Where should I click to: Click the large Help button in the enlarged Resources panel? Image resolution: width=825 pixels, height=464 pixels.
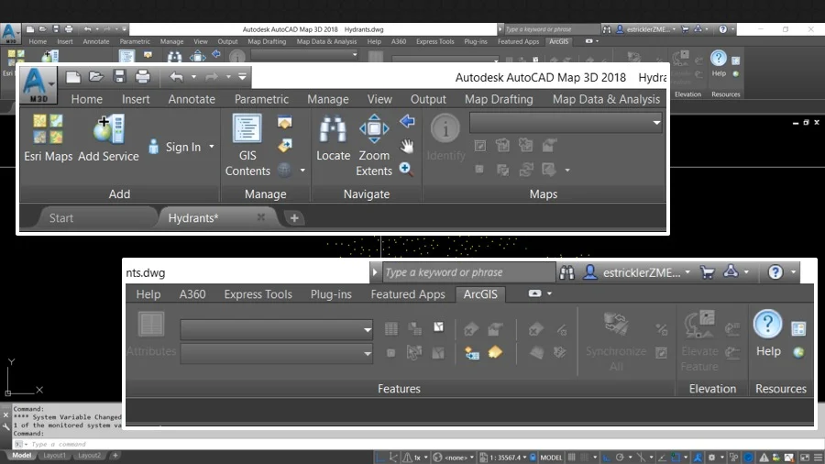click(x=768, y=334)
